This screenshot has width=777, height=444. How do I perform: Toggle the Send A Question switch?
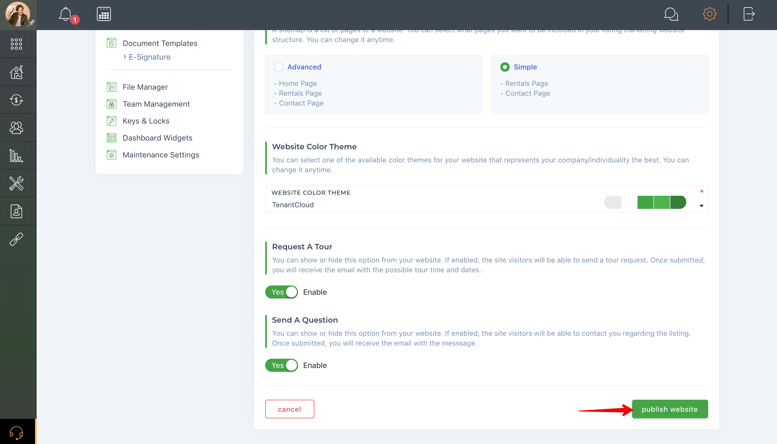(x=281, y=365)
